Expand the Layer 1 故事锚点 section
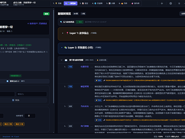 tap(63, 33)
